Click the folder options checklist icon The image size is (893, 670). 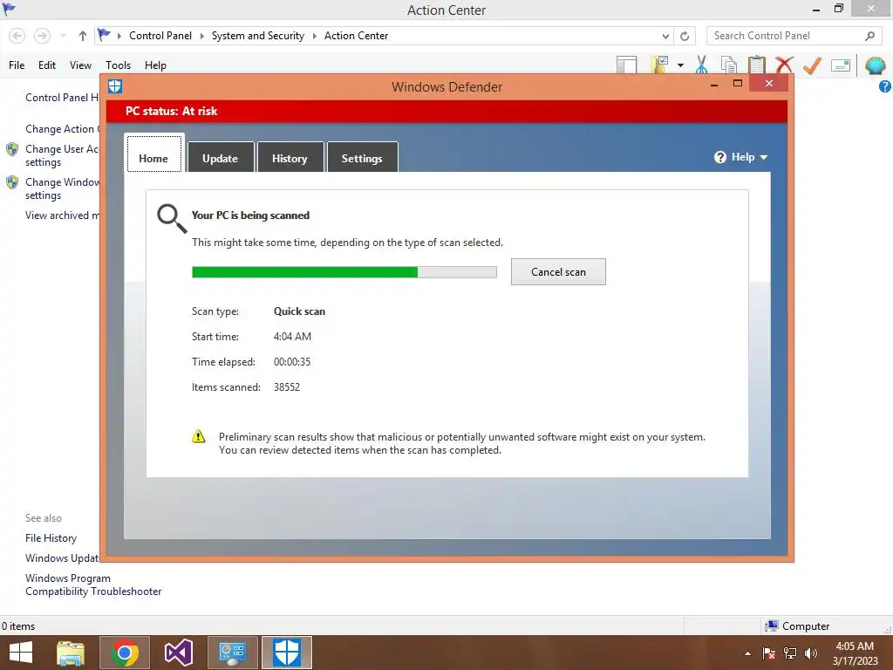pos(659,65)
